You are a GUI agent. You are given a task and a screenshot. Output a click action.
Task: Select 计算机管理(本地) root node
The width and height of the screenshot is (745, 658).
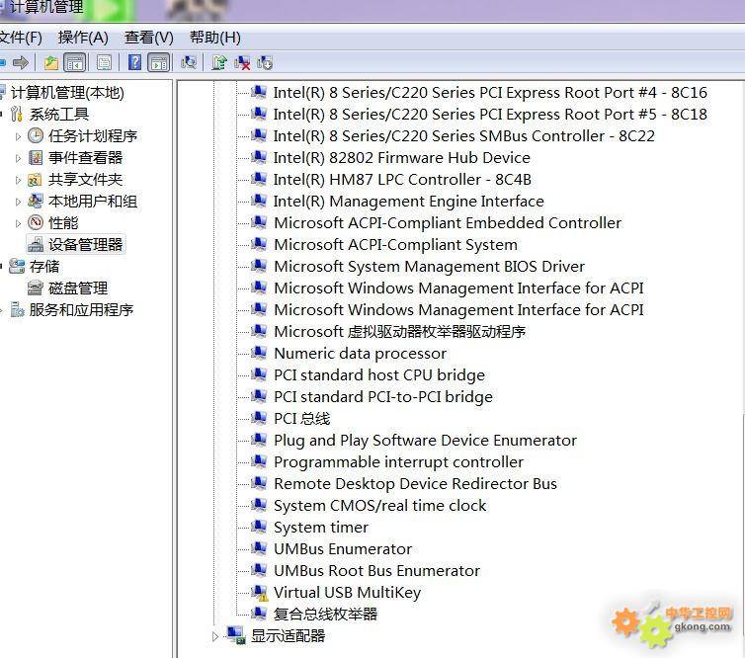(67, 92)
